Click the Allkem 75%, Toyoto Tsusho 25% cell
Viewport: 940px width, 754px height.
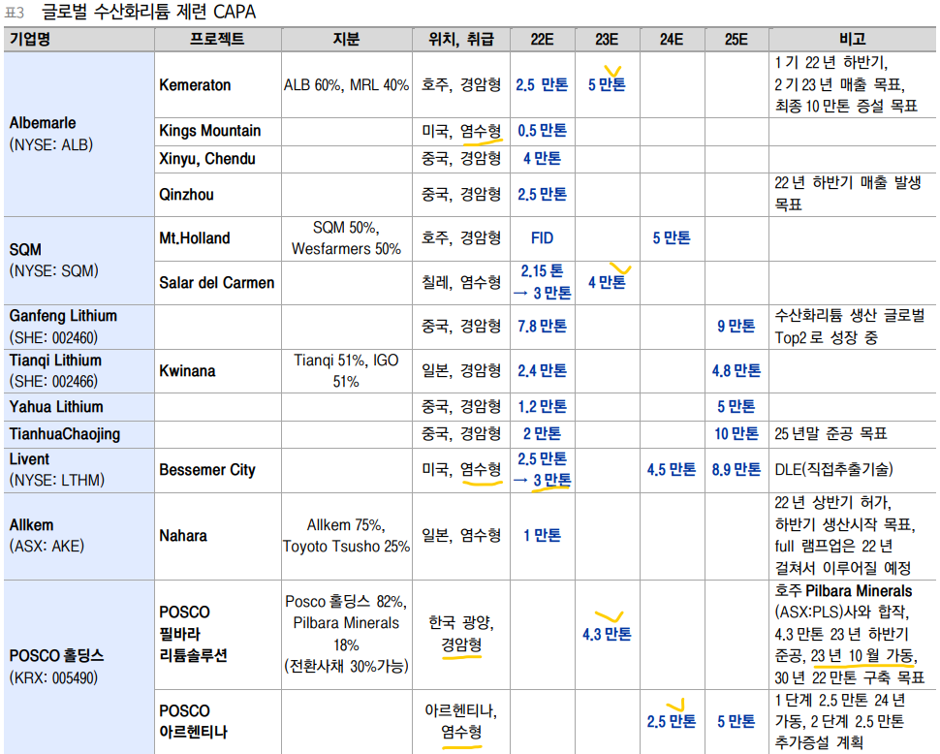pyautogui.click(x=346, y=536)
